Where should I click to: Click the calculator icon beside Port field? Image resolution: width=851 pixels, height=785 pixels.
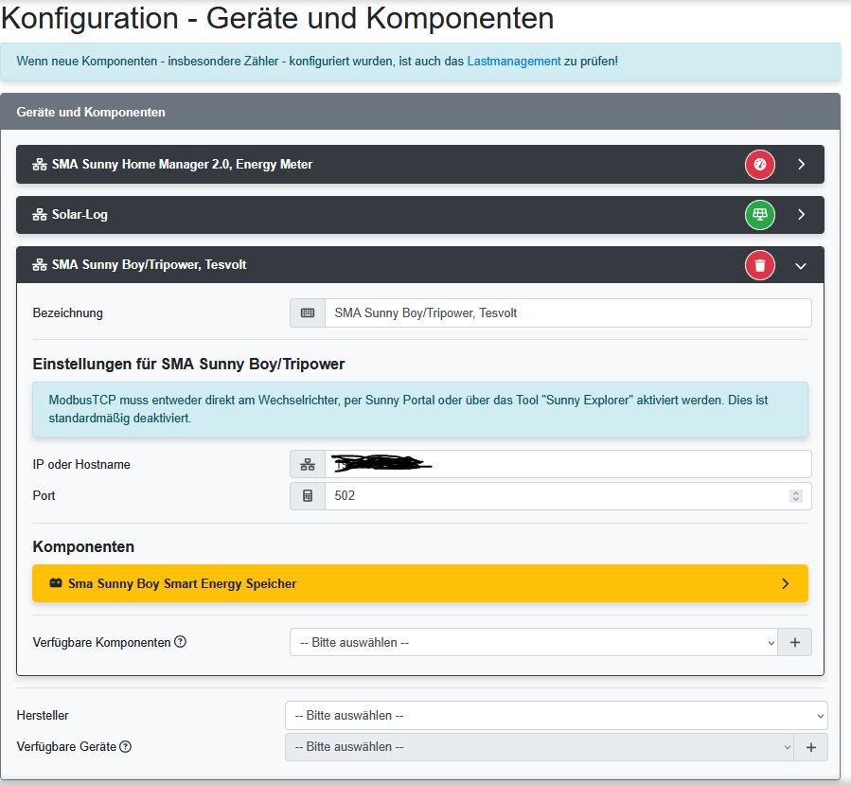click(308, 495)
